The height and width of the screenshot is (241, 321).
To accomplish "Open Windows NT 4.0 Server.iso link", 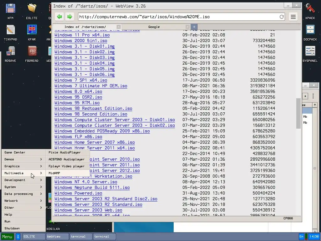I will point(86,182).
